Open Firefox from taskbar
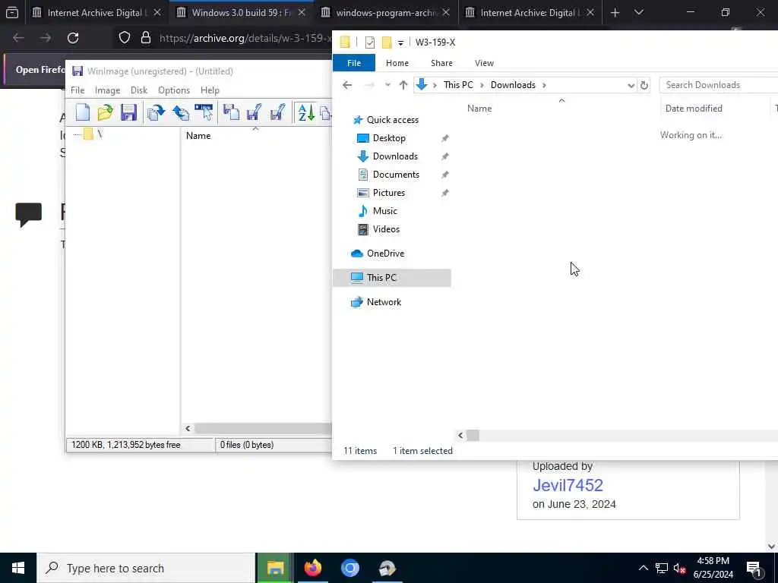778x583 pixels. (312, 568)
